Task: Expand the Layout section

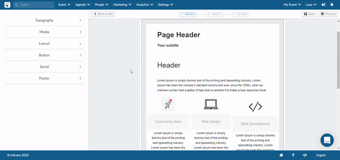Action: pyautogui.click(x=44, y=43)
